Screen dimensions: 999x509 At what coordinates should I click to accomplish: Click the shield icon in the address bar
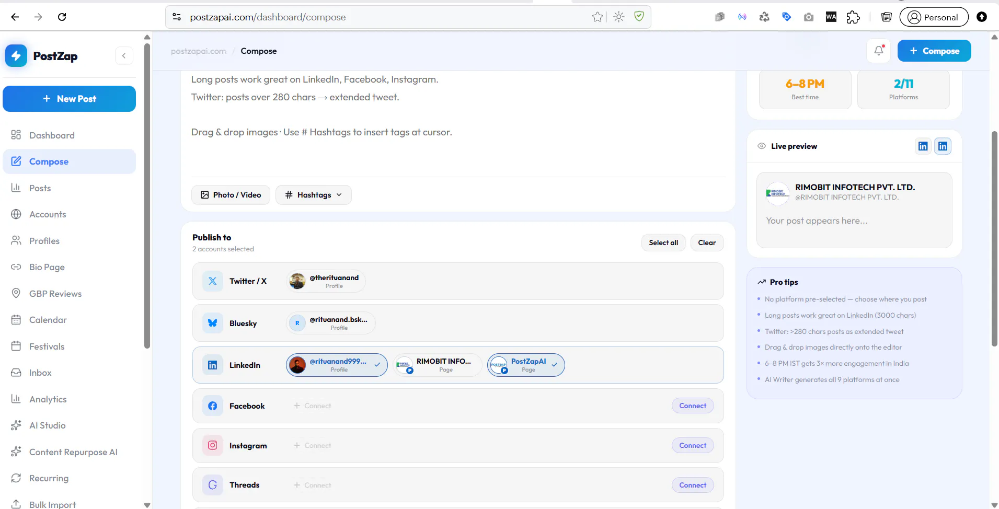click(639, 17)
